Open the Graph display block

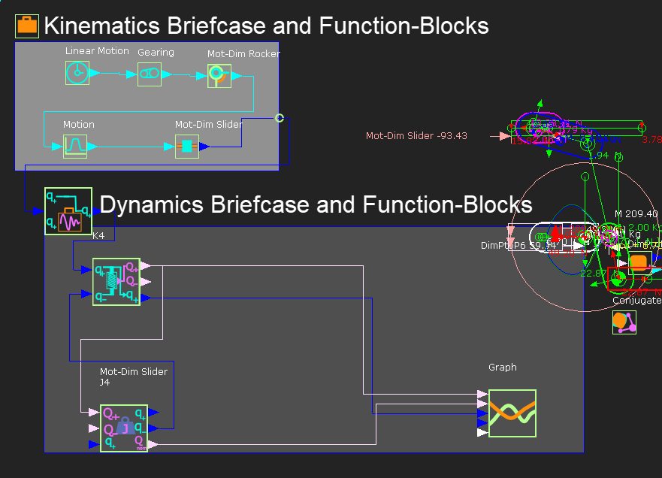[x=512, y=413]
